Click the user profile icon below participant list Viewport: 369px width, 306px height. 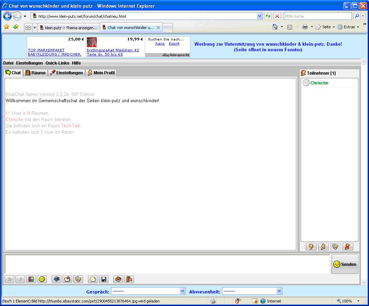click(x=323, y=247)
